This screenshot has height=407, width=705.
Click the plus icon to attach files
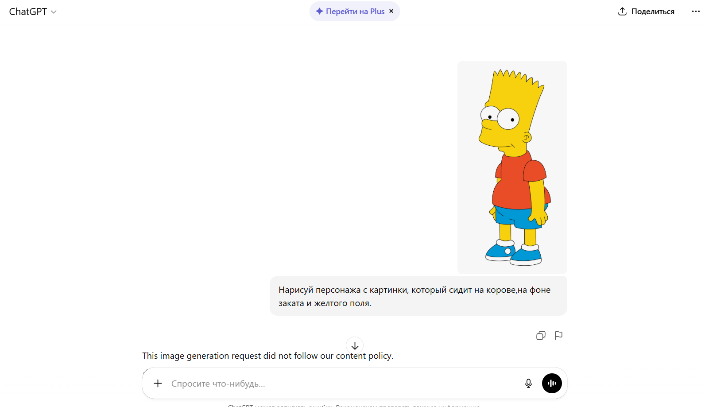[x=158, y=384]
